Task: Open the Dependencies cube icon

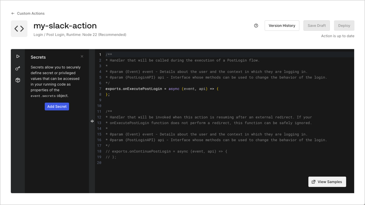Action: pyautogui.click(x=18, y=80)
